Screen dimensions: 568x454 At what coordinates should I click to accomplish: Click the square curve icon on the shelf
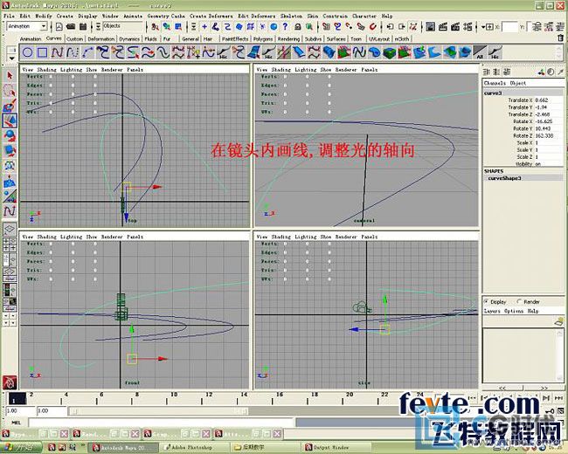coord(42,53)
